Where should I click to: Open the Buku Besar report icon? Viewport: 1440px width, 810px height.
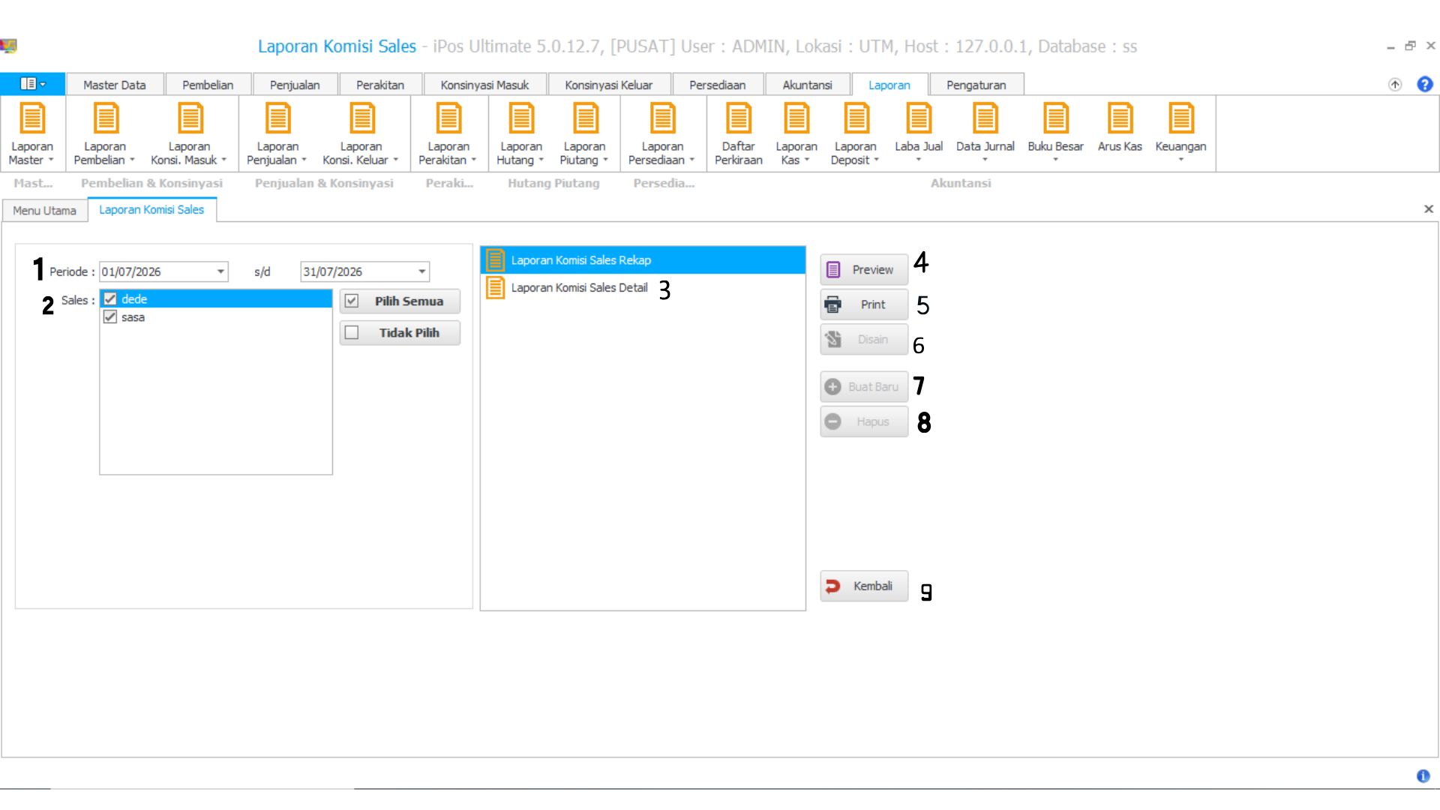pos(1055,133)
